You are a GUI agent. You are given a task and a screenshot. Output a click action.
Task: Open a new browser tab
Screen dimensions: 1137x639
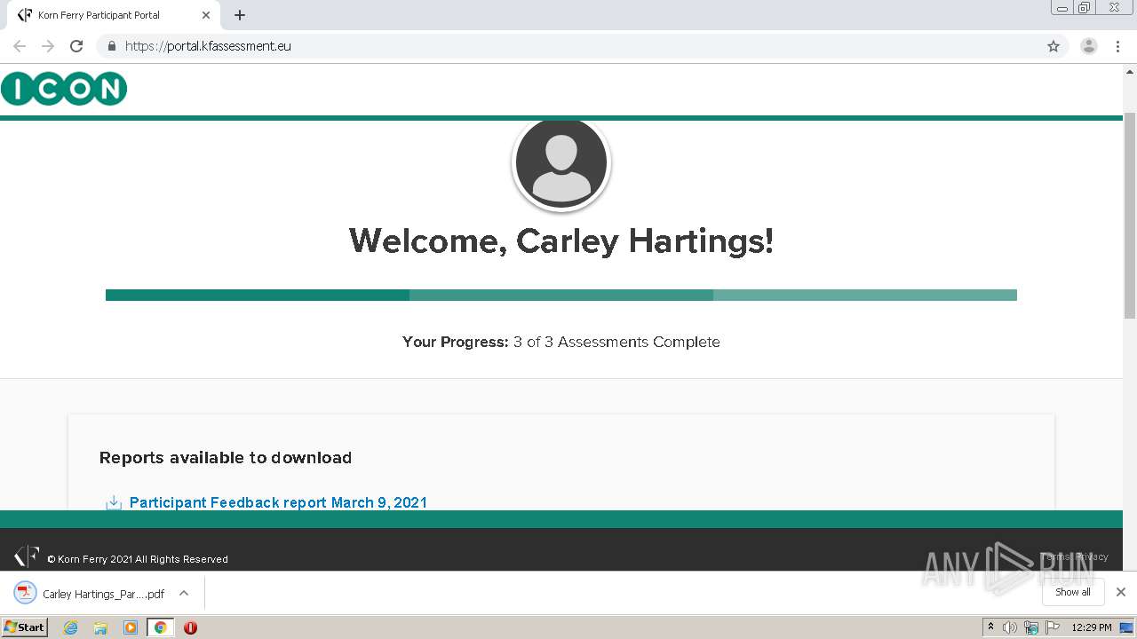click(x=240, y=15)
